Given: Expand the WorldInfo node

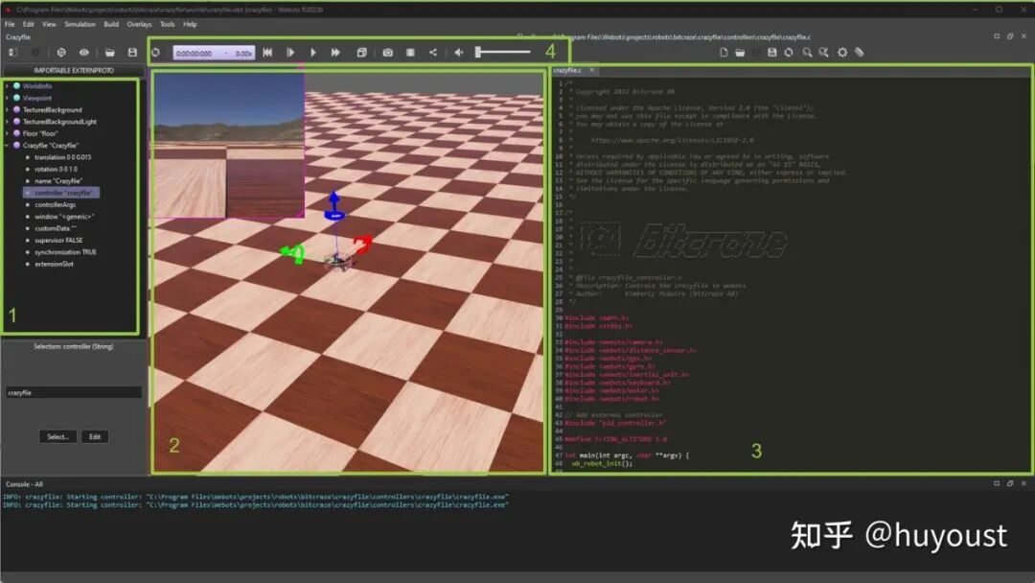Looking at the screenshot, I should point(8,86).
